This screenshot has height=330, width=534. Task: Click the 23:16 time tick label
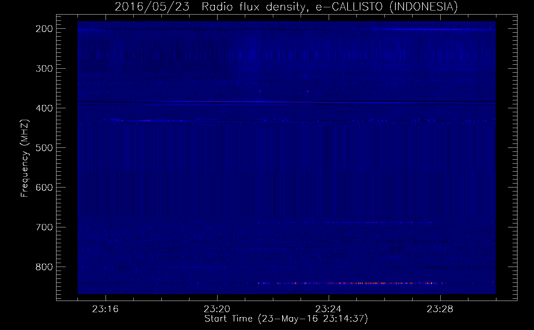[x=106, y=309]
